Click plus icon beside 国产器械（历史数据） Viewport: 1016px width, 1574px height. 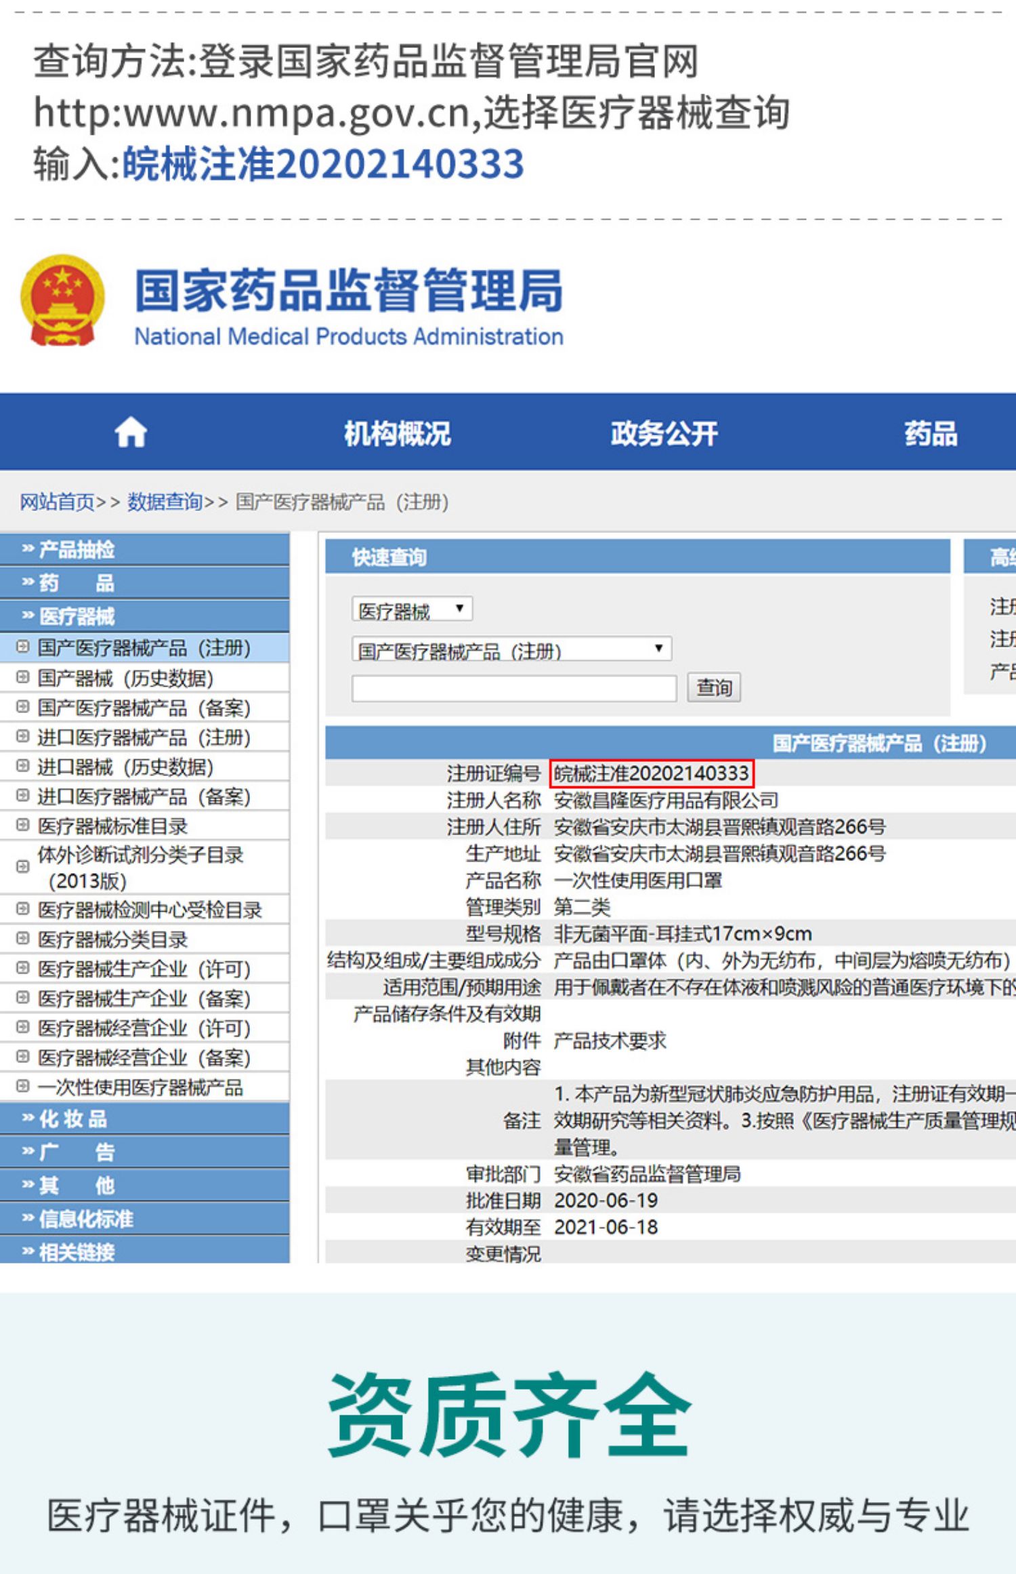coord(22,677)
